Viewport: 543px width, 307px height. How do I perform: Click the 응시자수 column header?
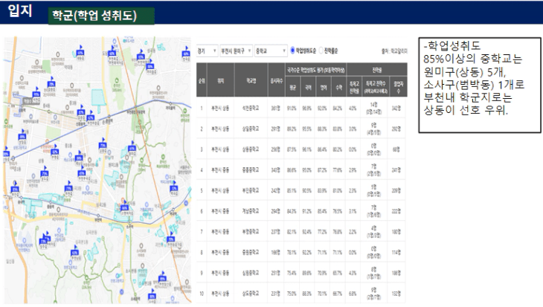coord(277,80)
